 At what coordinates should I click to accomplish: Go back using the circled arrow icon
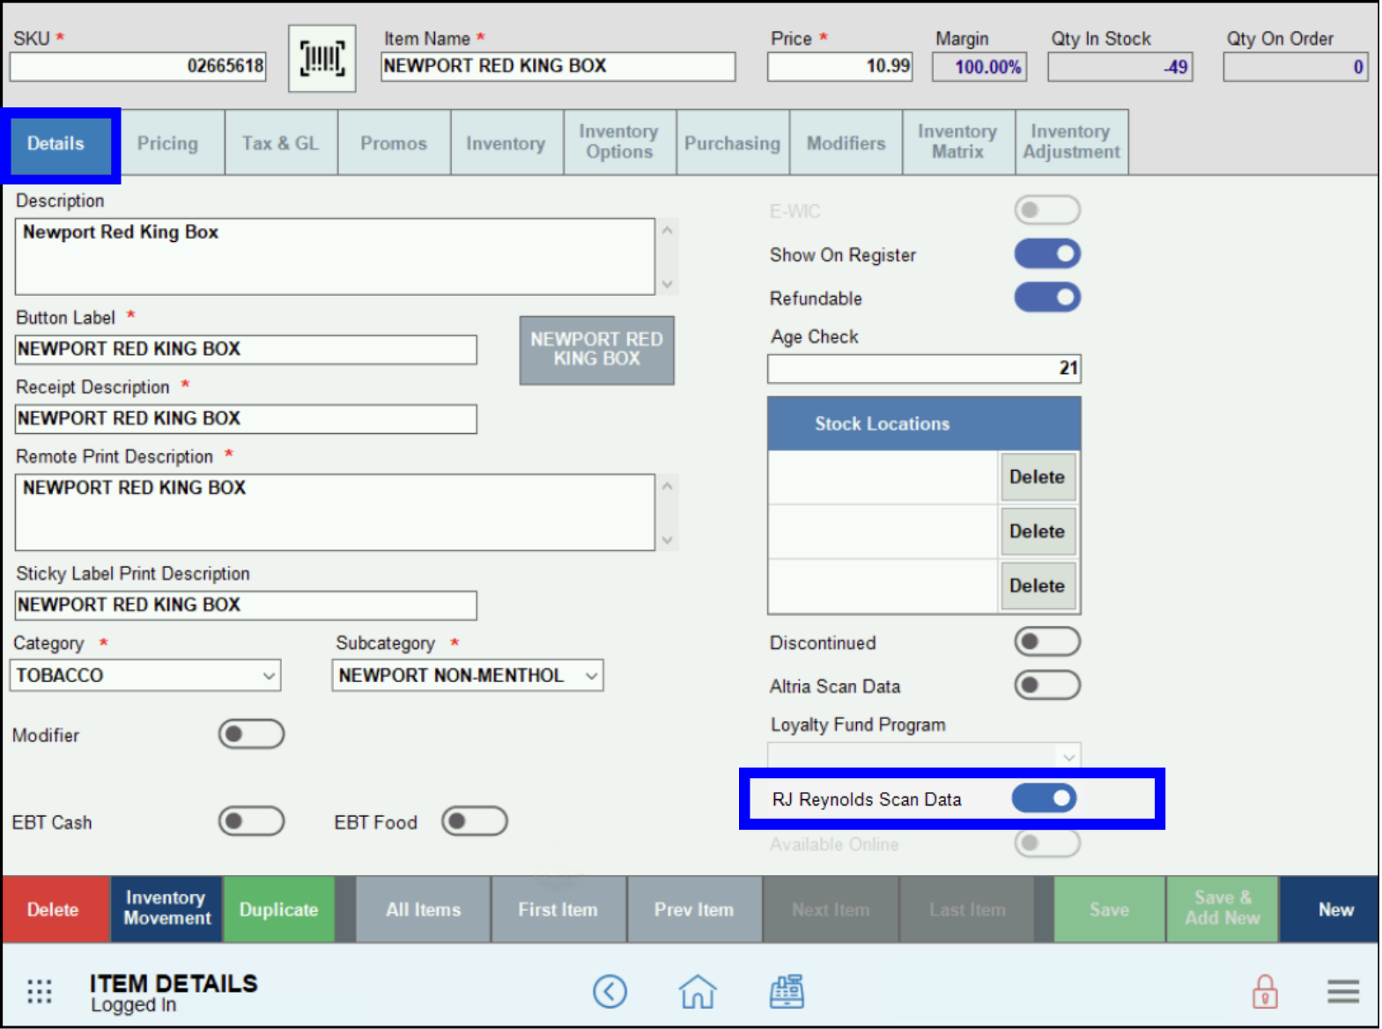tap(610, 991)
